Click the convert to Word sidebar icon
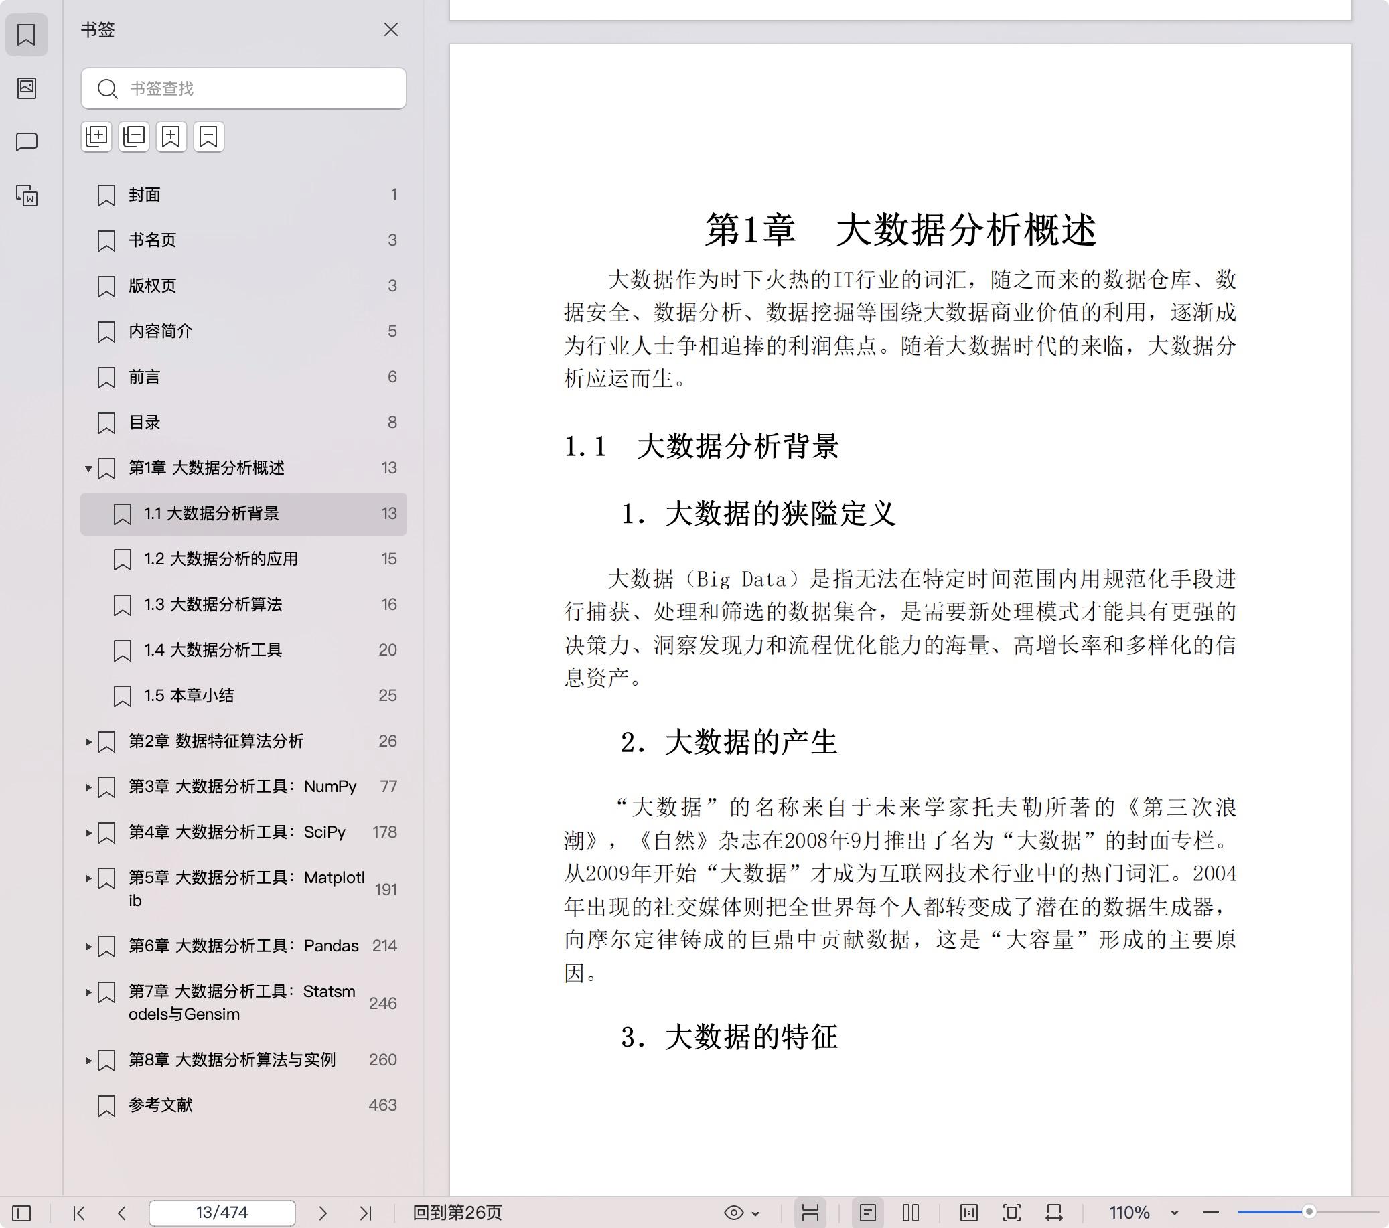The height and width of the screenshot is (1228, 1389). click(27, 196)
